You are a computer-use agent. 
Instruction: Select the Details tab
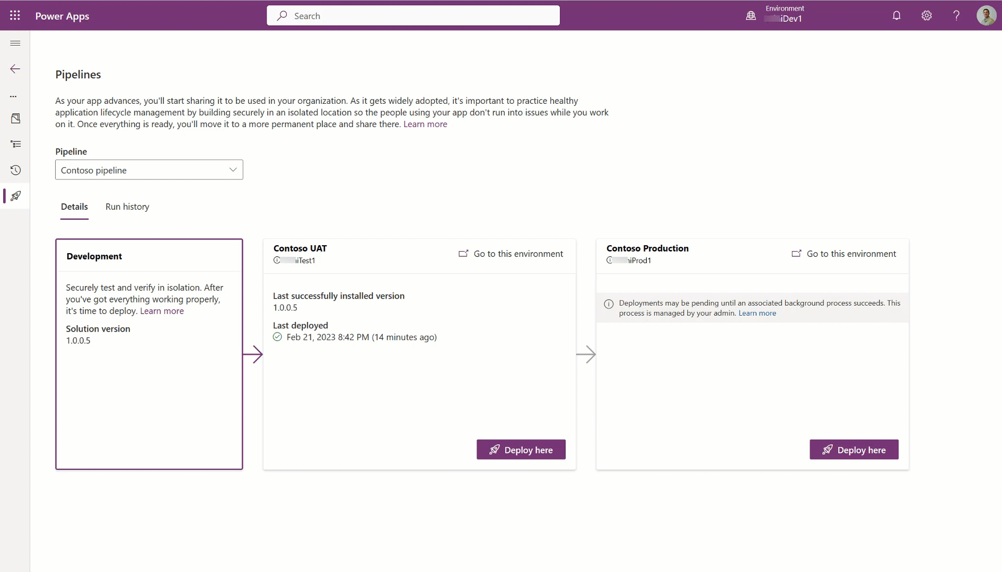click(74, 207)
